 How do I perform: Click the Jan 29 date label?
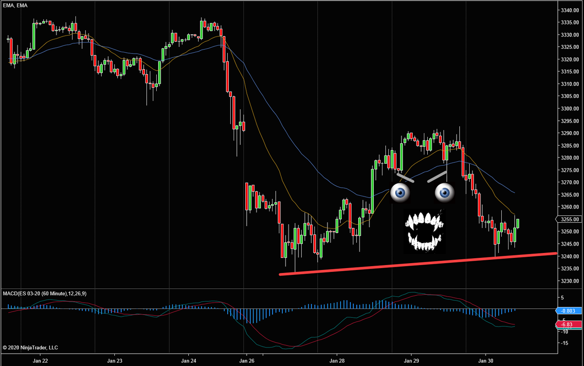[411, 361]
